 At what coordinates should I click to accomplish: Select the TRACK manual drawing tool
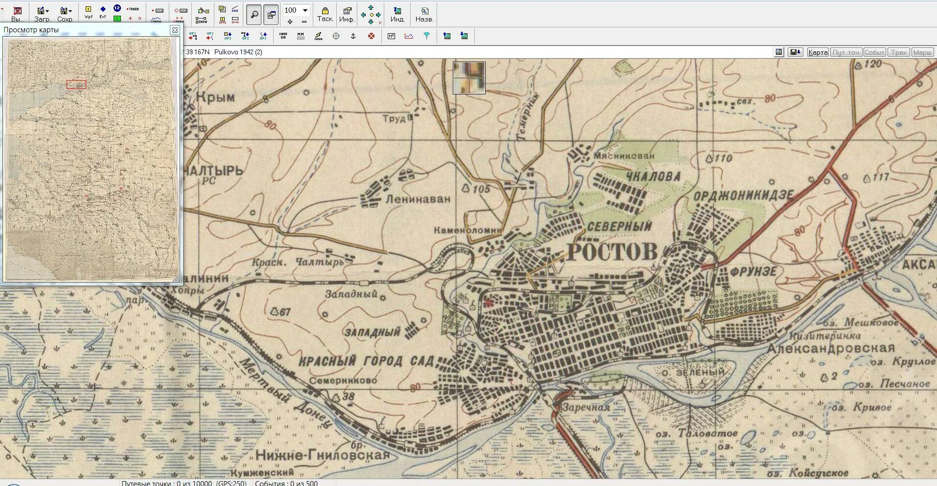coord(133,9)
